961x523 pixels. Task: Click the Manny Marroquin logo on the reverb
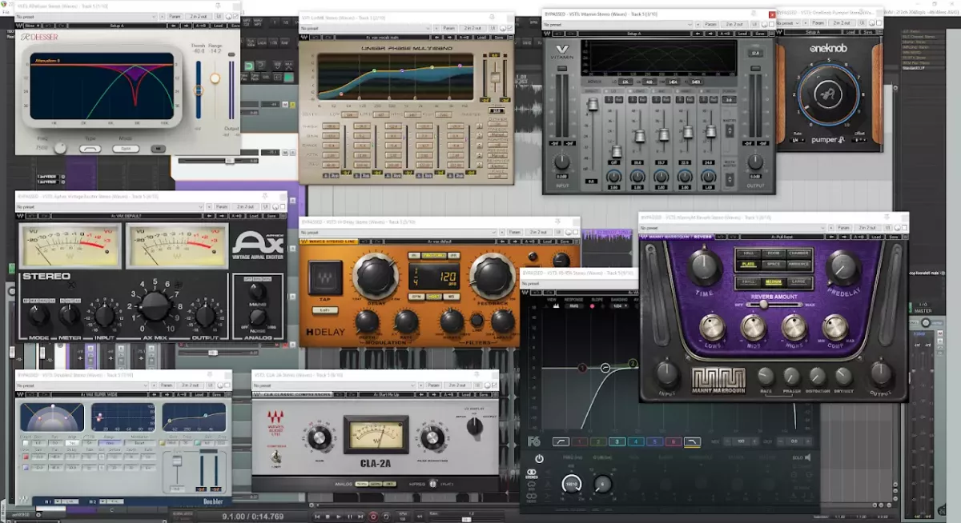(x=718, y=377)
